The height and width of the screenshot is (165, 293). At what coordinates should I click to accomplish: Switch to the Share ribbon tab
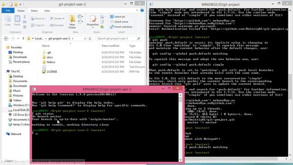click(34, 11)
